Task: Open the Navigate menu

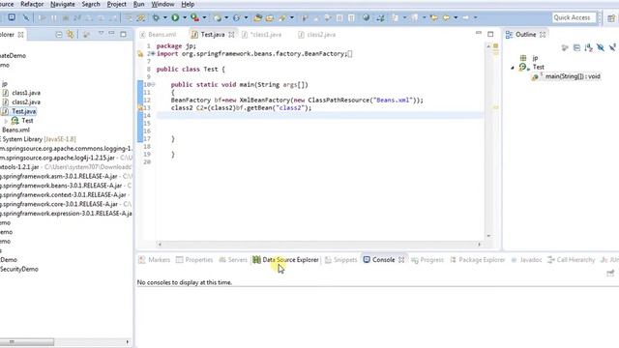Action: coord(62,4)
